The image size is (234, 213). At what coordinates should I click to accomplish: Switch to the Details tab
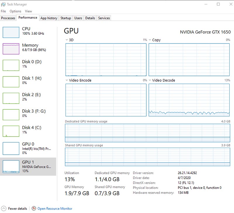[90, 18]
